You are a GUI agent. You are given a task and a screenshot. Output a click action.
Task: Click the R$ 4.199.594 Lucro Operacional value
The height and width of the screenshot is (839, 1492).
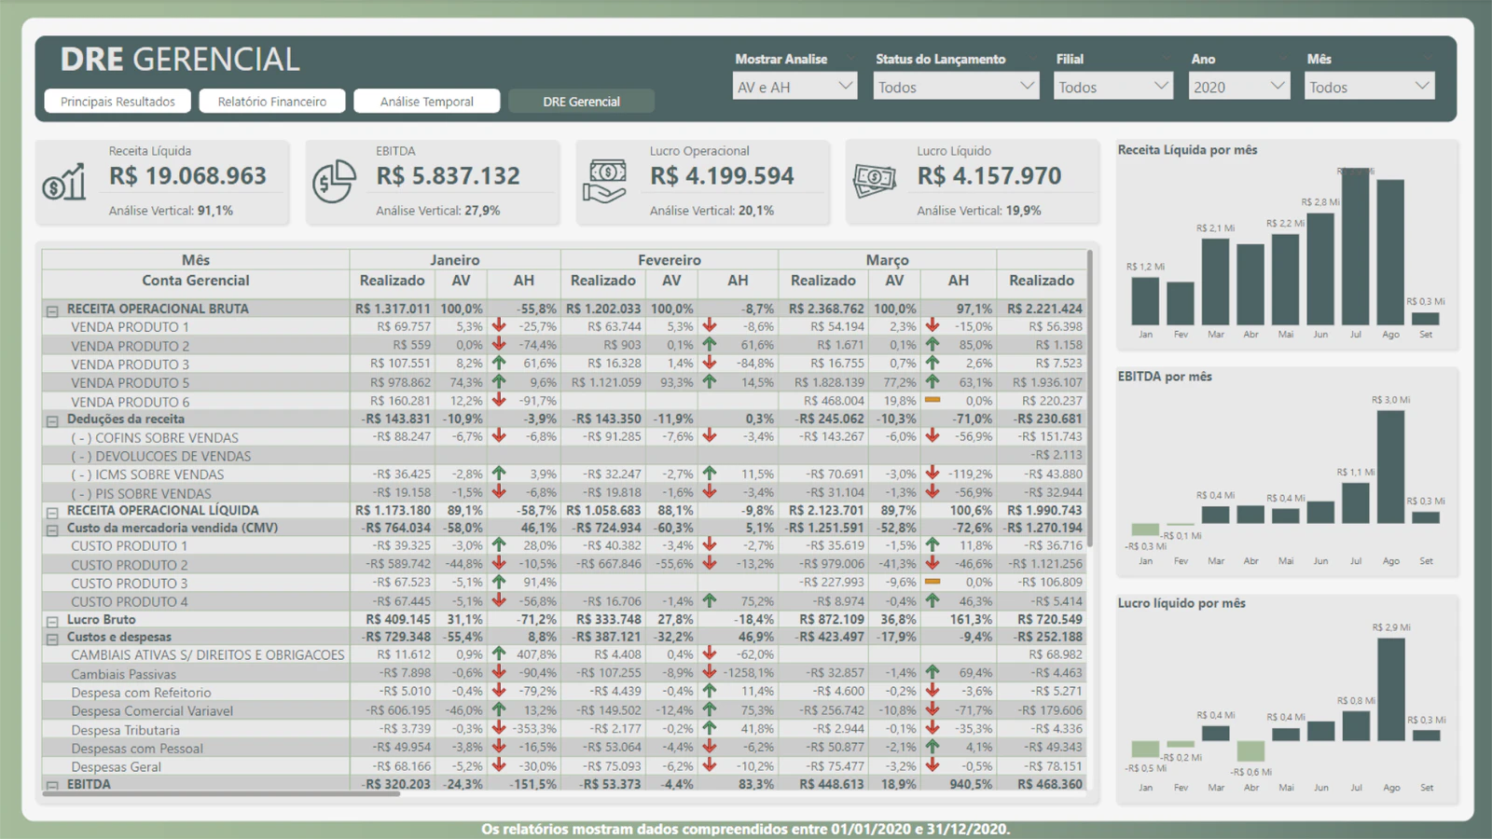click(722, 176)
